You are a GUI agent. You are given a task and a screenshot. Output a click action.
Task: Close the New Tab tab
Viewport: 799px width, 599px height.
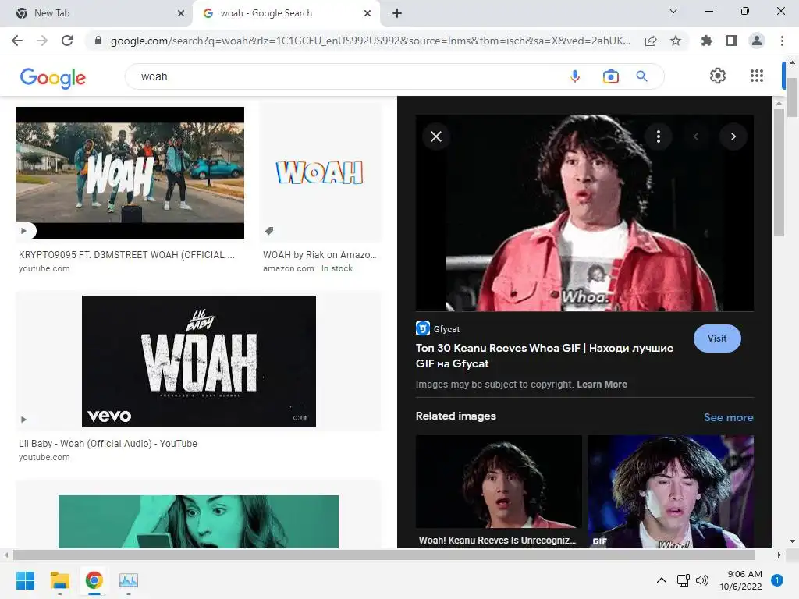point(181,13)
